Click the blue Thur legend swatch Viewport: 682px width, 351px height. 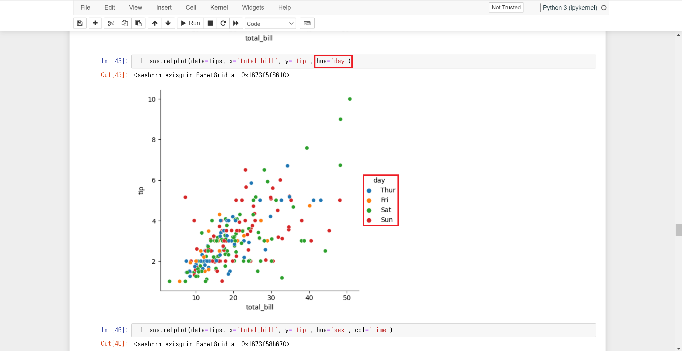click(x=369, y=191)
